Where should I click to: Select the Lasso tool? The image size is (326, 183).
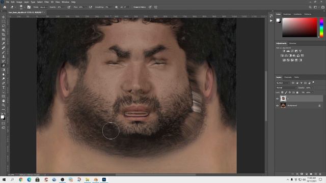tap(4, 26)
